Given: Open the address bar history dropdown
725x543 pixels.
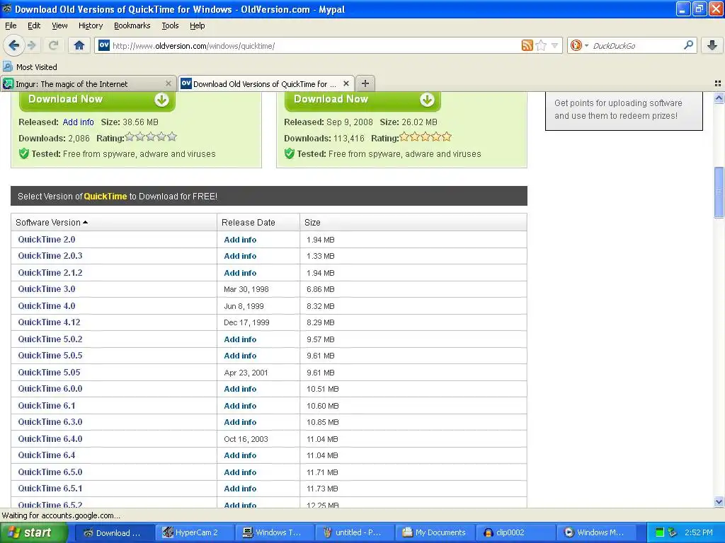Looking at the screenshot, I should click(554, 45).
